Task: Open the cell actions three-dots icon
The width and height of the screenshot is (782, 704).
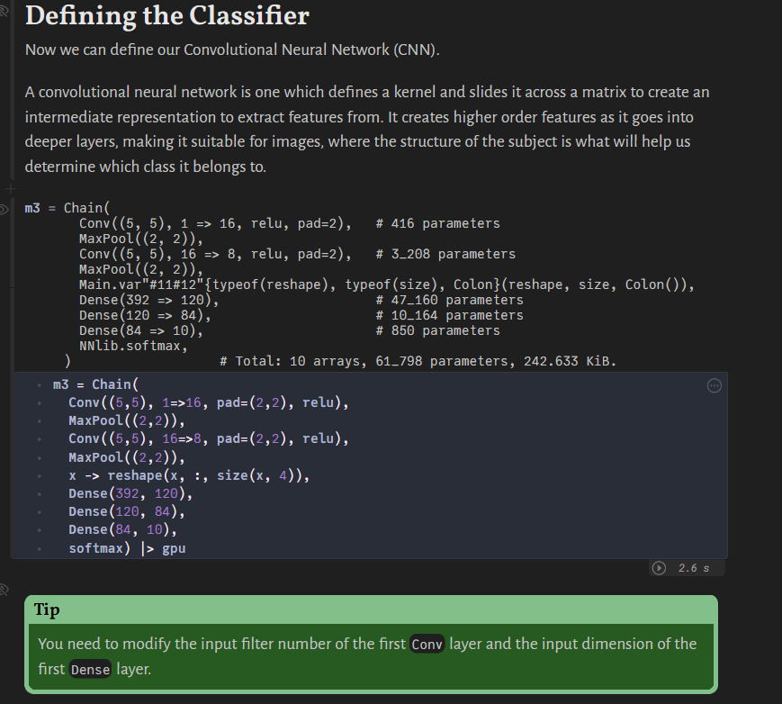Action: 714,385
